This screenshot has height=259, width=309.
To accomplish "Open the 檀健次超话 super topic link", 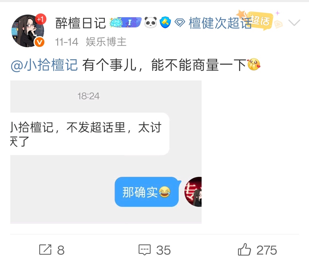I will 220,23.
